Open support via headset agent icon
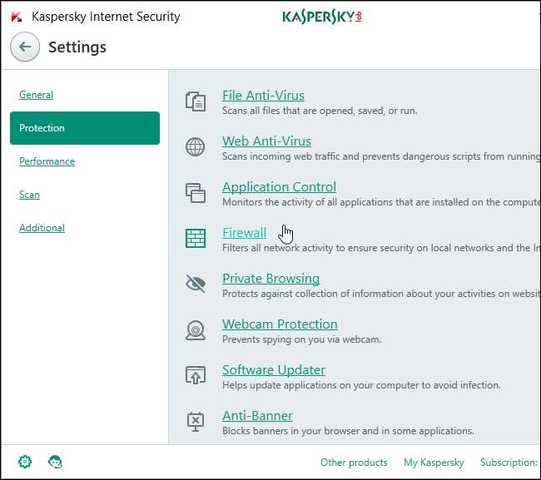This screenshot has height=480, width=541. pos(55,462)
